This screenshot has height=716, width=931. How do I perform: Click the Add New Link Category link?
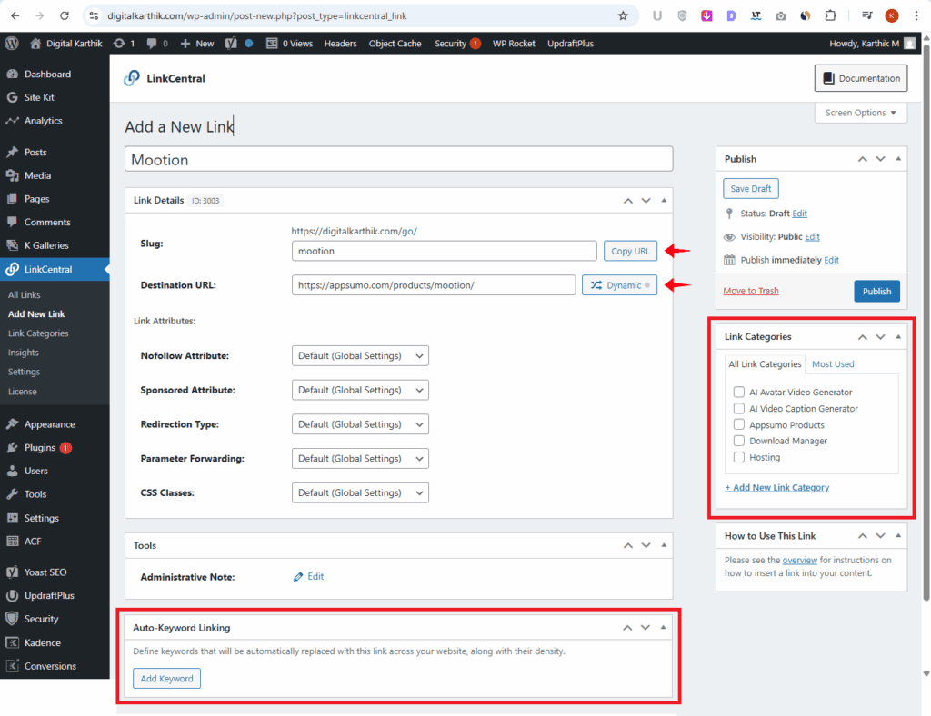click(776, 488)
